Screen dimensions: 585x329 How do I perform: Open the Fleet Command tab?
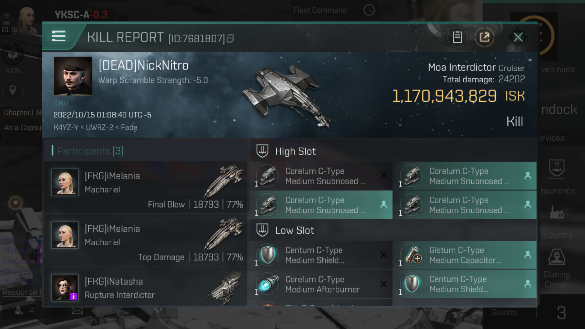click(x=320, y=10)
